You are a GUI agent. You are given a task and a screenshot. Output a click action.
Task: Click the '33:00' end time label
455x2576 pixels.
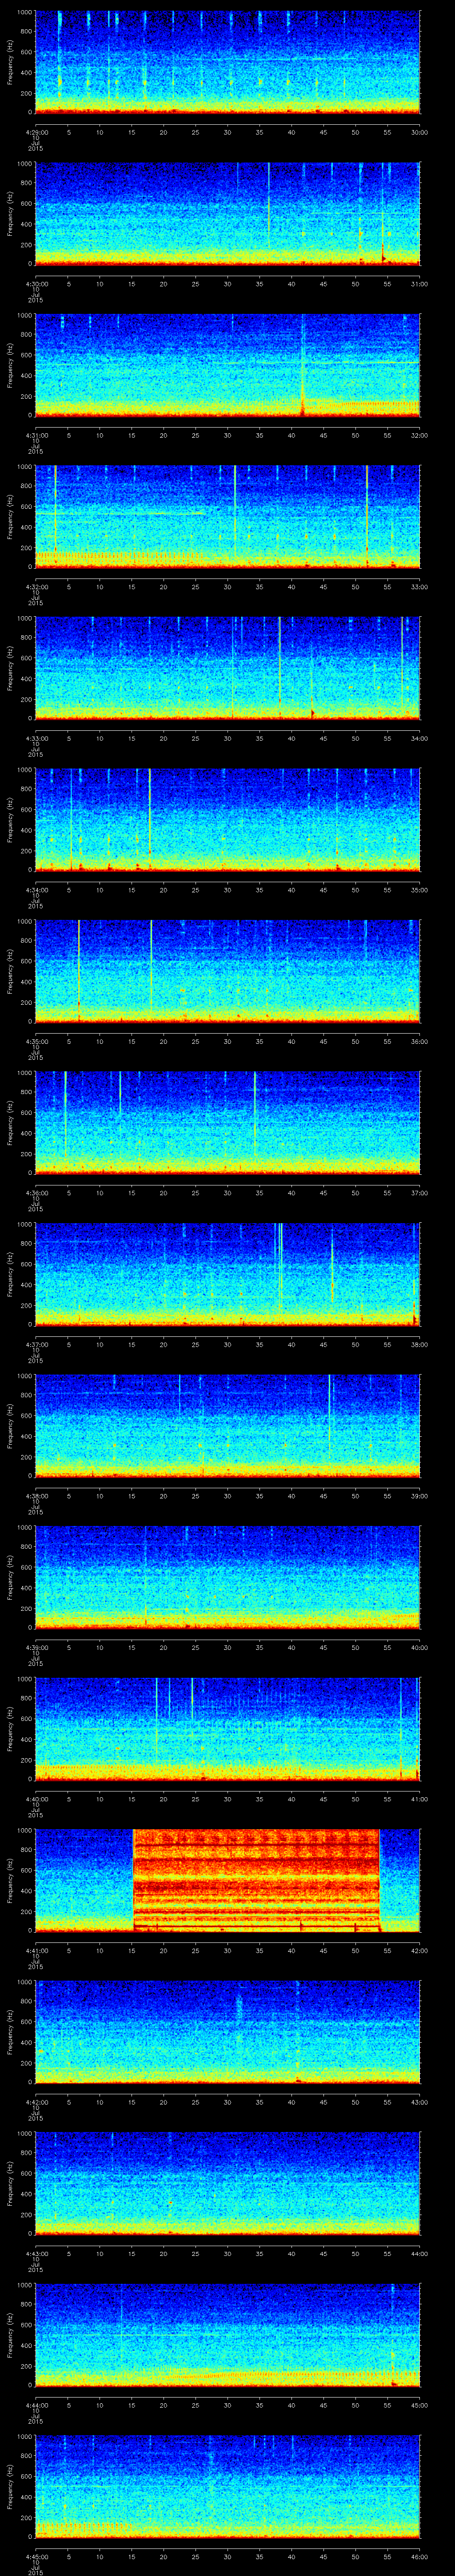coord(419,586)
